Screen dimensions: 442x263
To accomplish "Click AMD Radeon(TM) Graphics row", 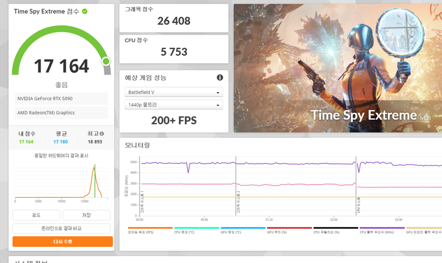I will 61,113.
